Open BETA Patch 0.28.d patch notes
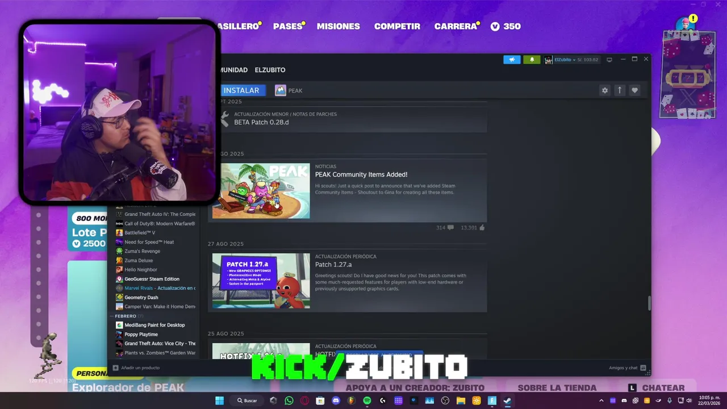Image resolution: width=727 pixels, height=409 pixels. click(x=261, y=122)
